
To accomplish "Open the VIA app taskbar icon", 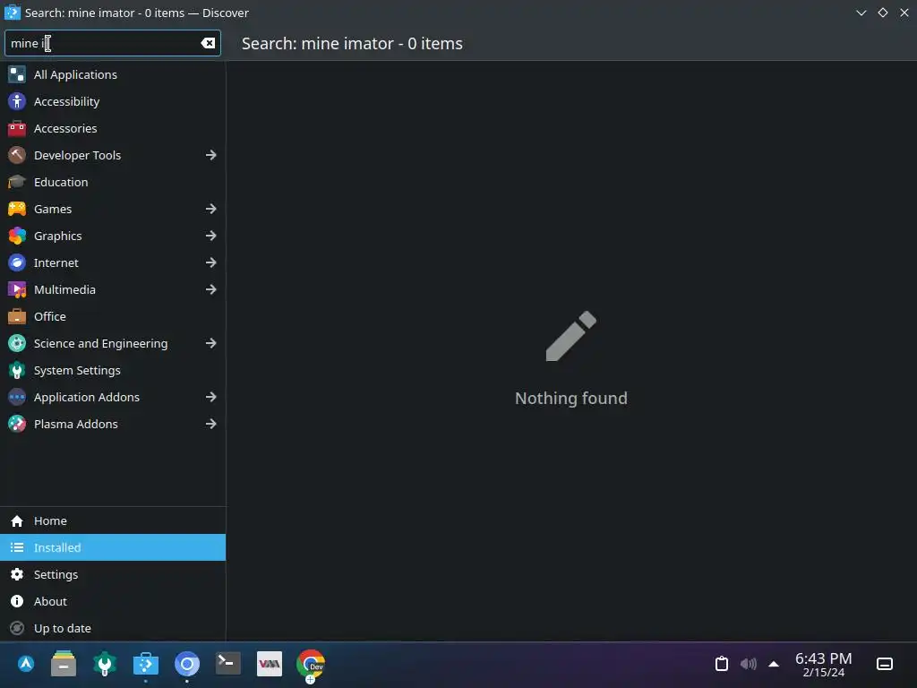I will (x=270, y=664).
